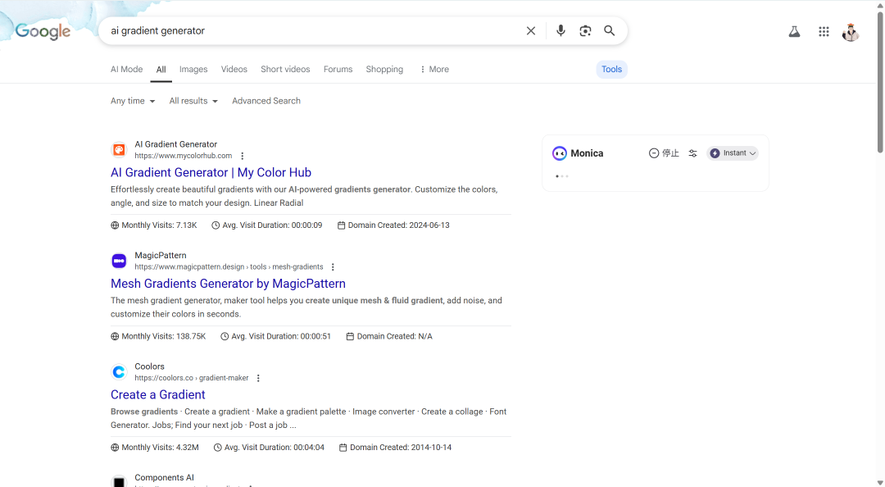Switch to the Videos tab

click(x=234, y=69)
